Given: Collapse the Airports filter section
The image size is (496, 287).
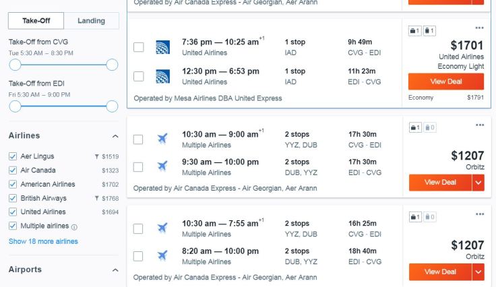Looking at the screenshot, I should 115,269.
